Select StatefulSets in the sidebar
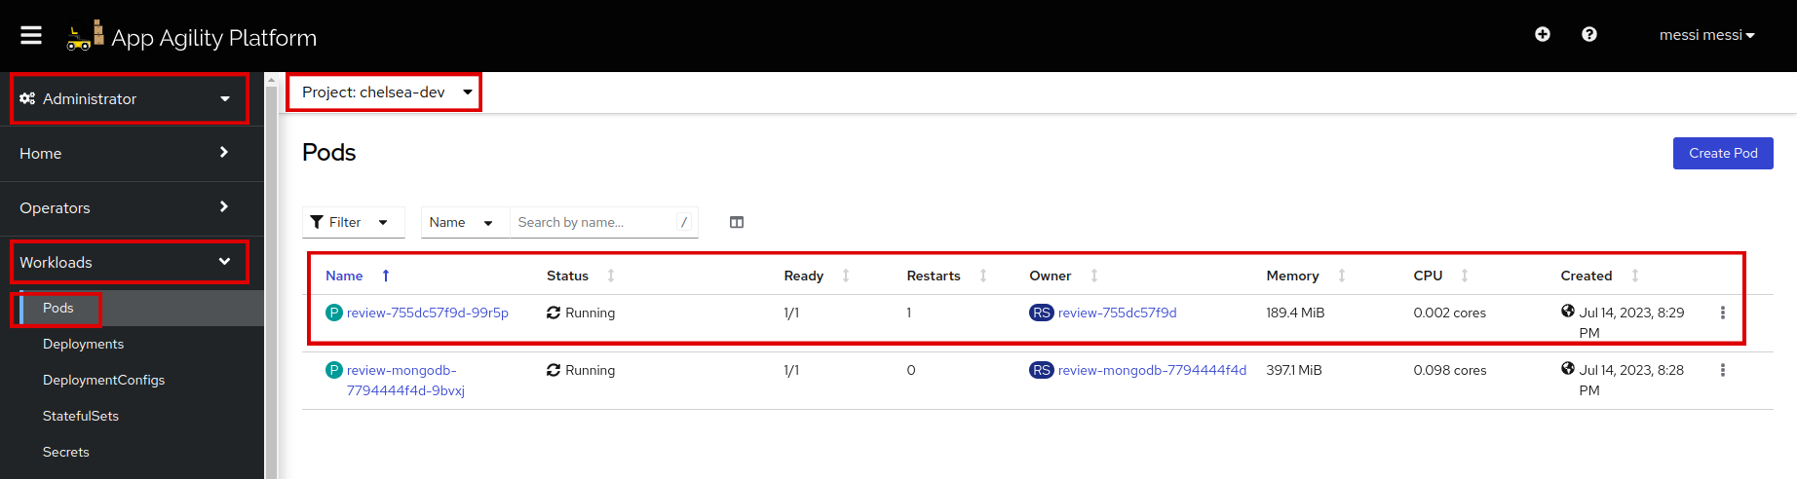 [81, 416]
